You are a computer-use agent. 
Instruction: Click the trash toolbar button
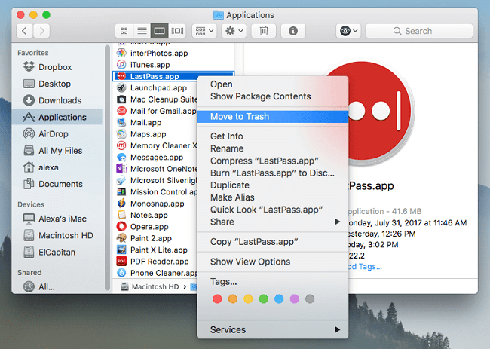(264, 31)
